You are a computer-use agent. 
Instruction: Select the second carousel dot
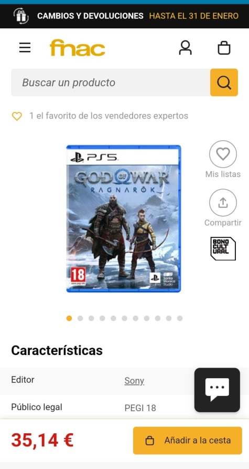click(80, 318)
